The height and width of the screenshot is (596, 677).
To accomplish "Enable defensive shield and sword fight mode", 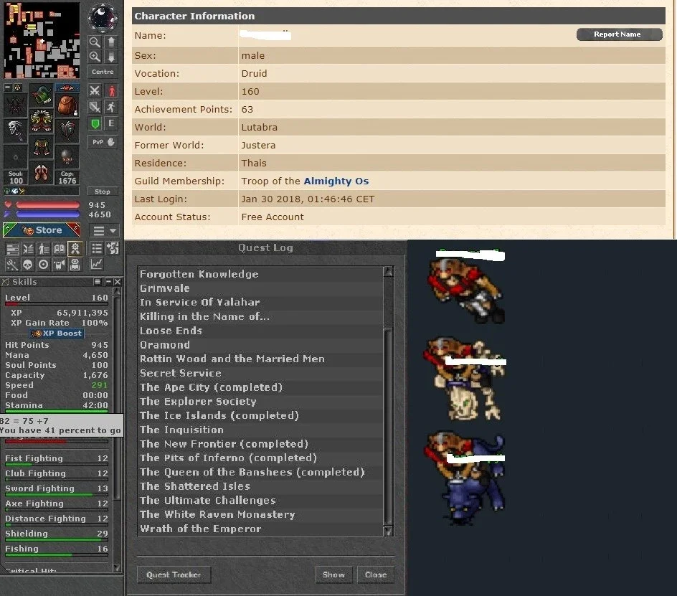I will click(x=95, y=107).
